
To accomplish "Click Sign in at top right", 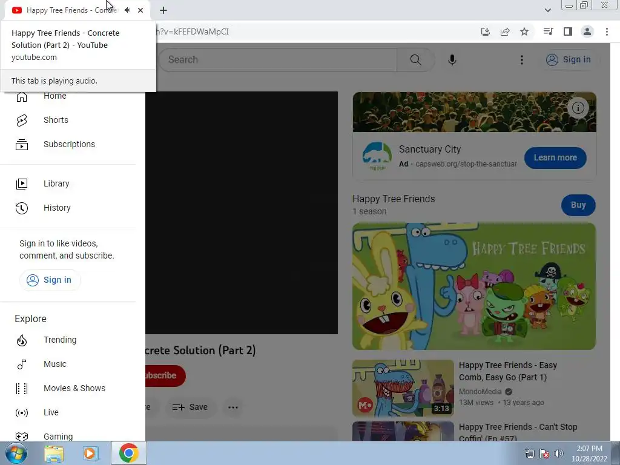I will [x=569, y=60].
